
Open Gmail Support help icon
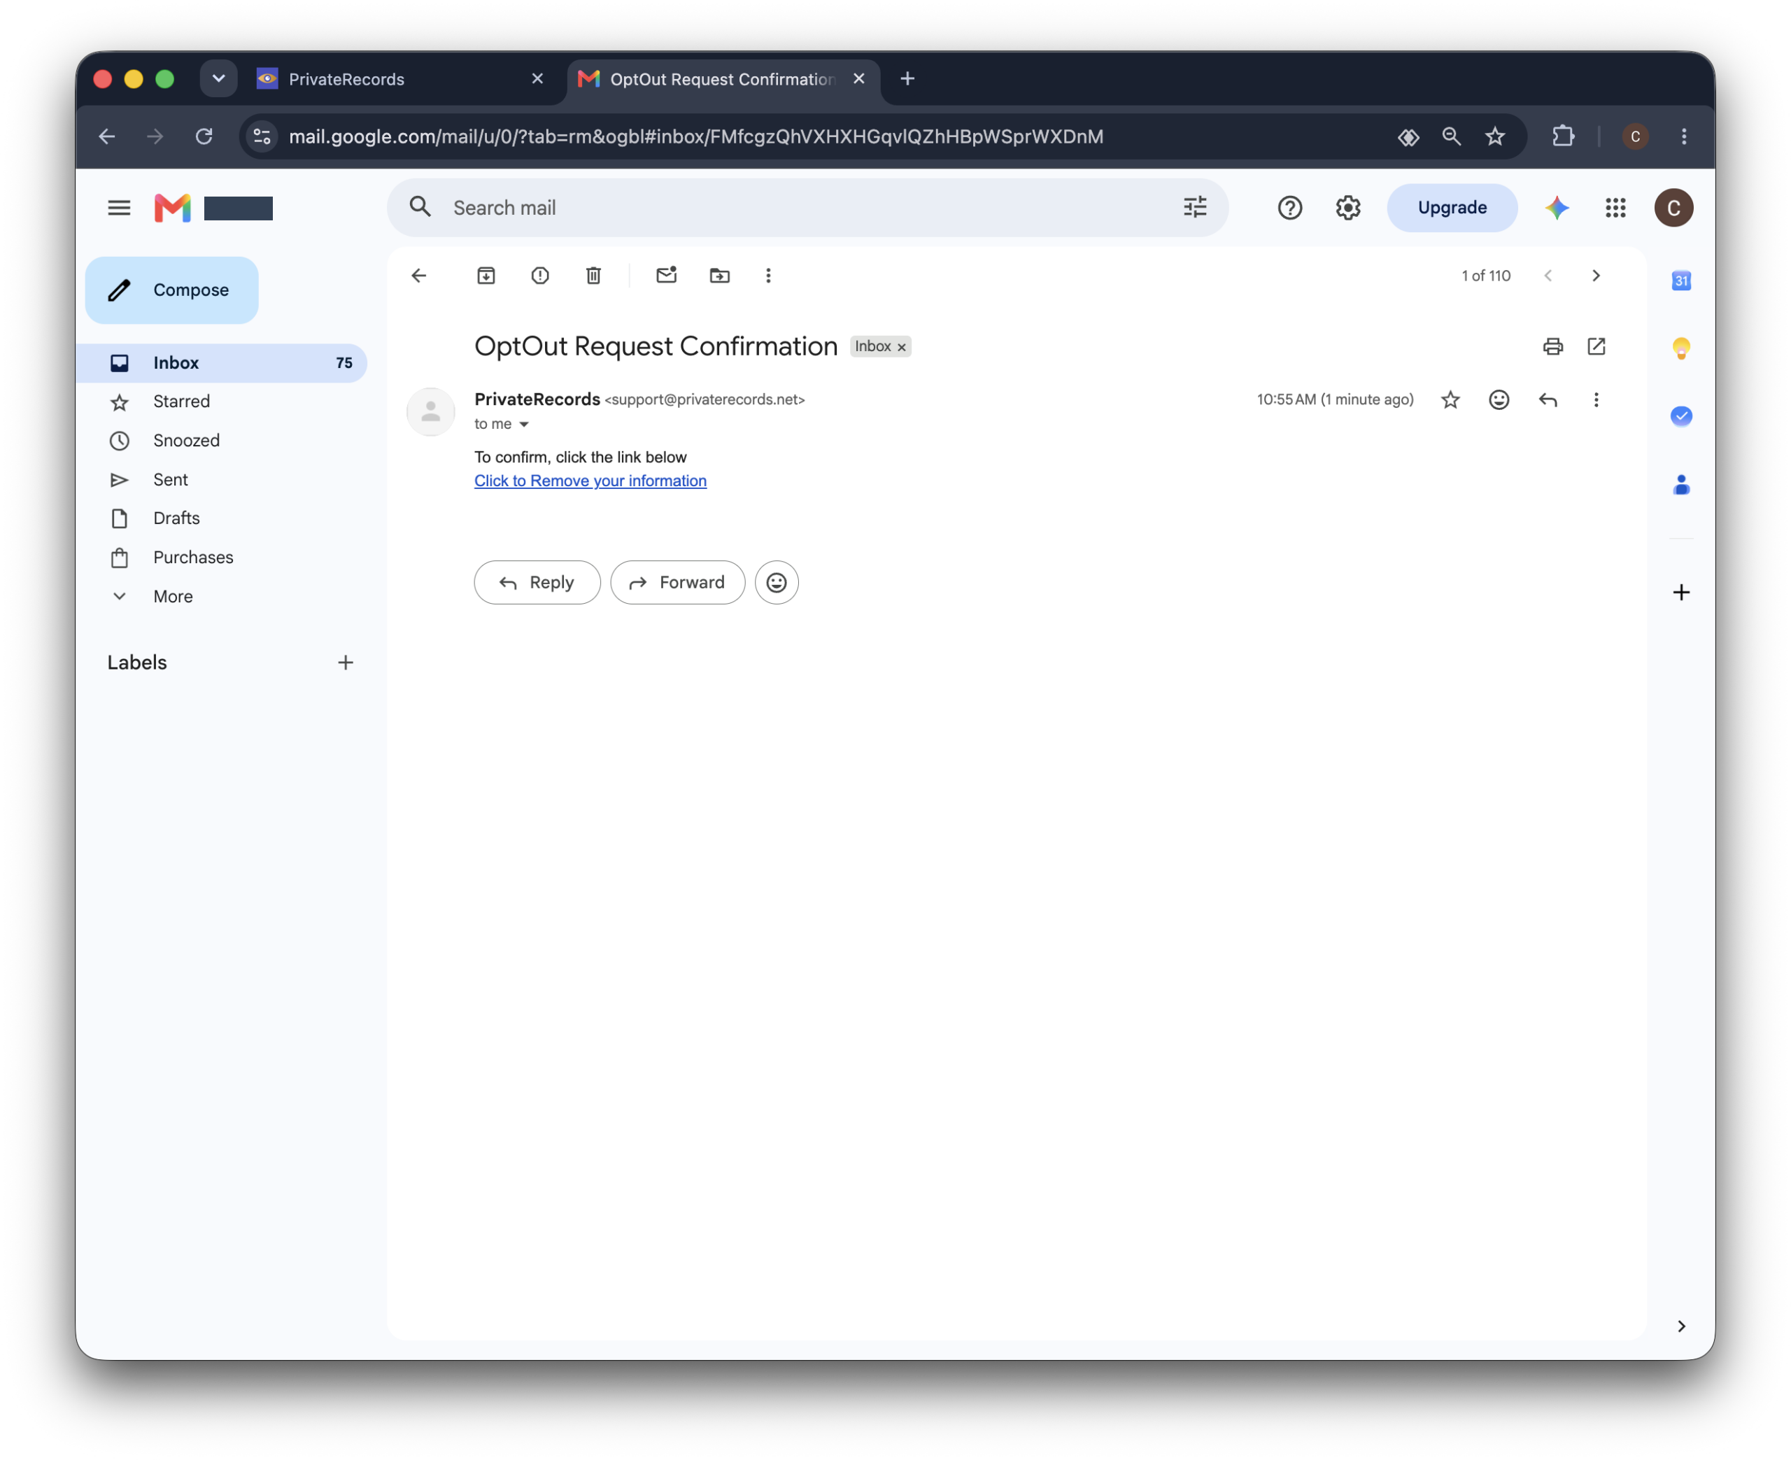[x=1289, y=208]
